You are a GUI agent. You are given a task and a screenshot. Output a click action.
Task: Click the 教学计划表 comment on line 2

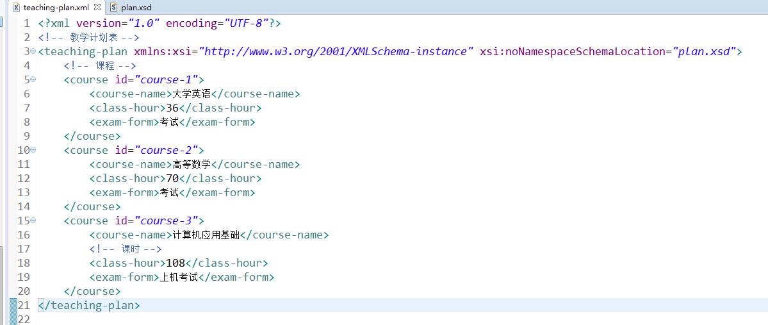[x=88, y=37]
